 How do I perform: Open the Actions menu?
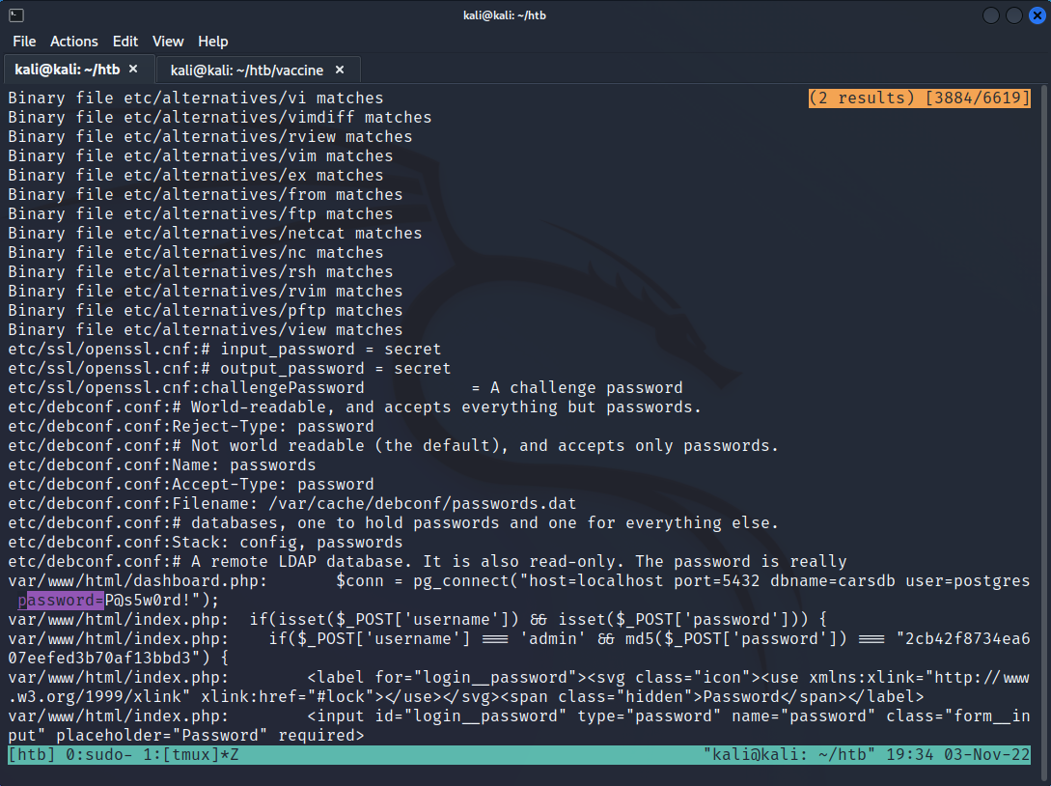tap(74, 42)
